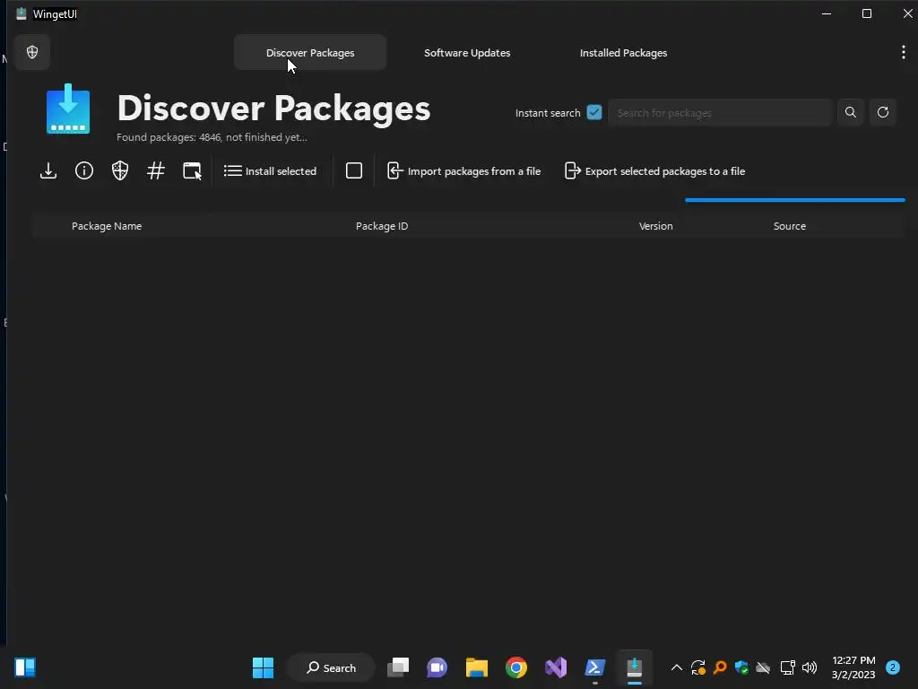Screen dimensions: 918x689
Task: Click the OneDrive cloud tray icon
Action: (x=763, y=667)
